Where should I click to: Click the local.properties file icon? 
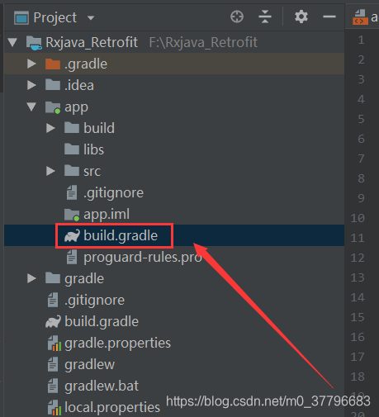54,408
